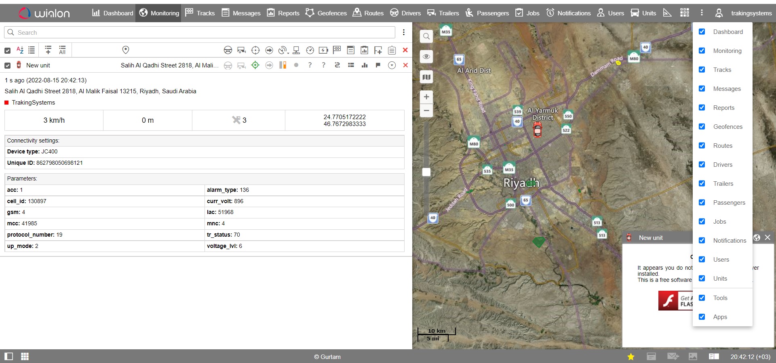Screen dimensions: 776x363
Task: Click the yellow star in status bar
Action: [630, 357]
